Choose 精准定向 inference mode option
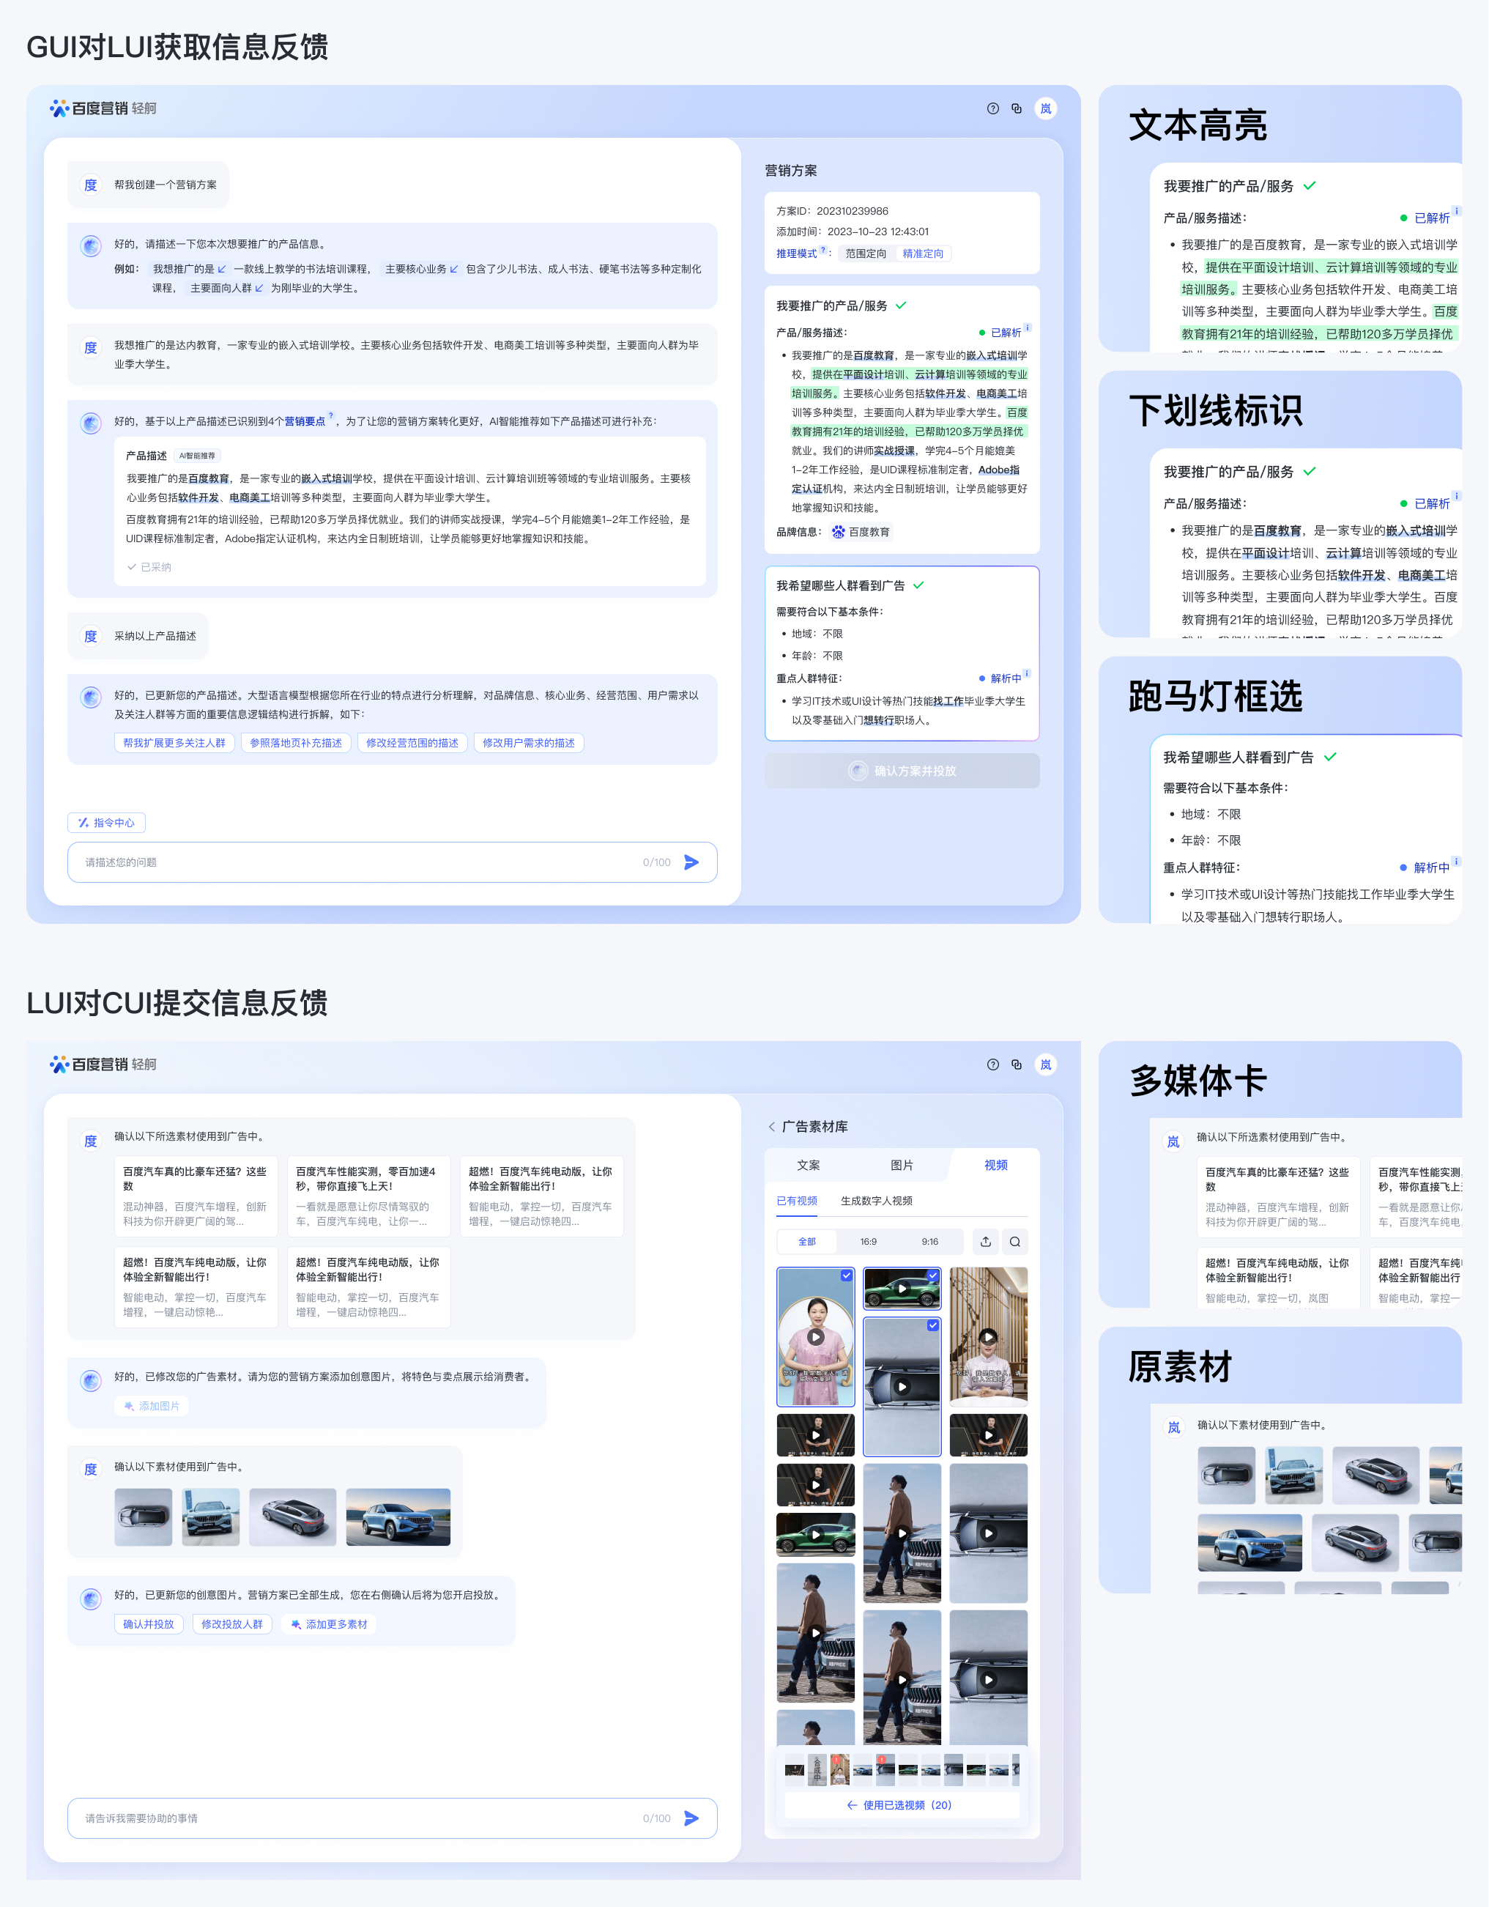This screenshot has width=1489, height=1907. 923,253
